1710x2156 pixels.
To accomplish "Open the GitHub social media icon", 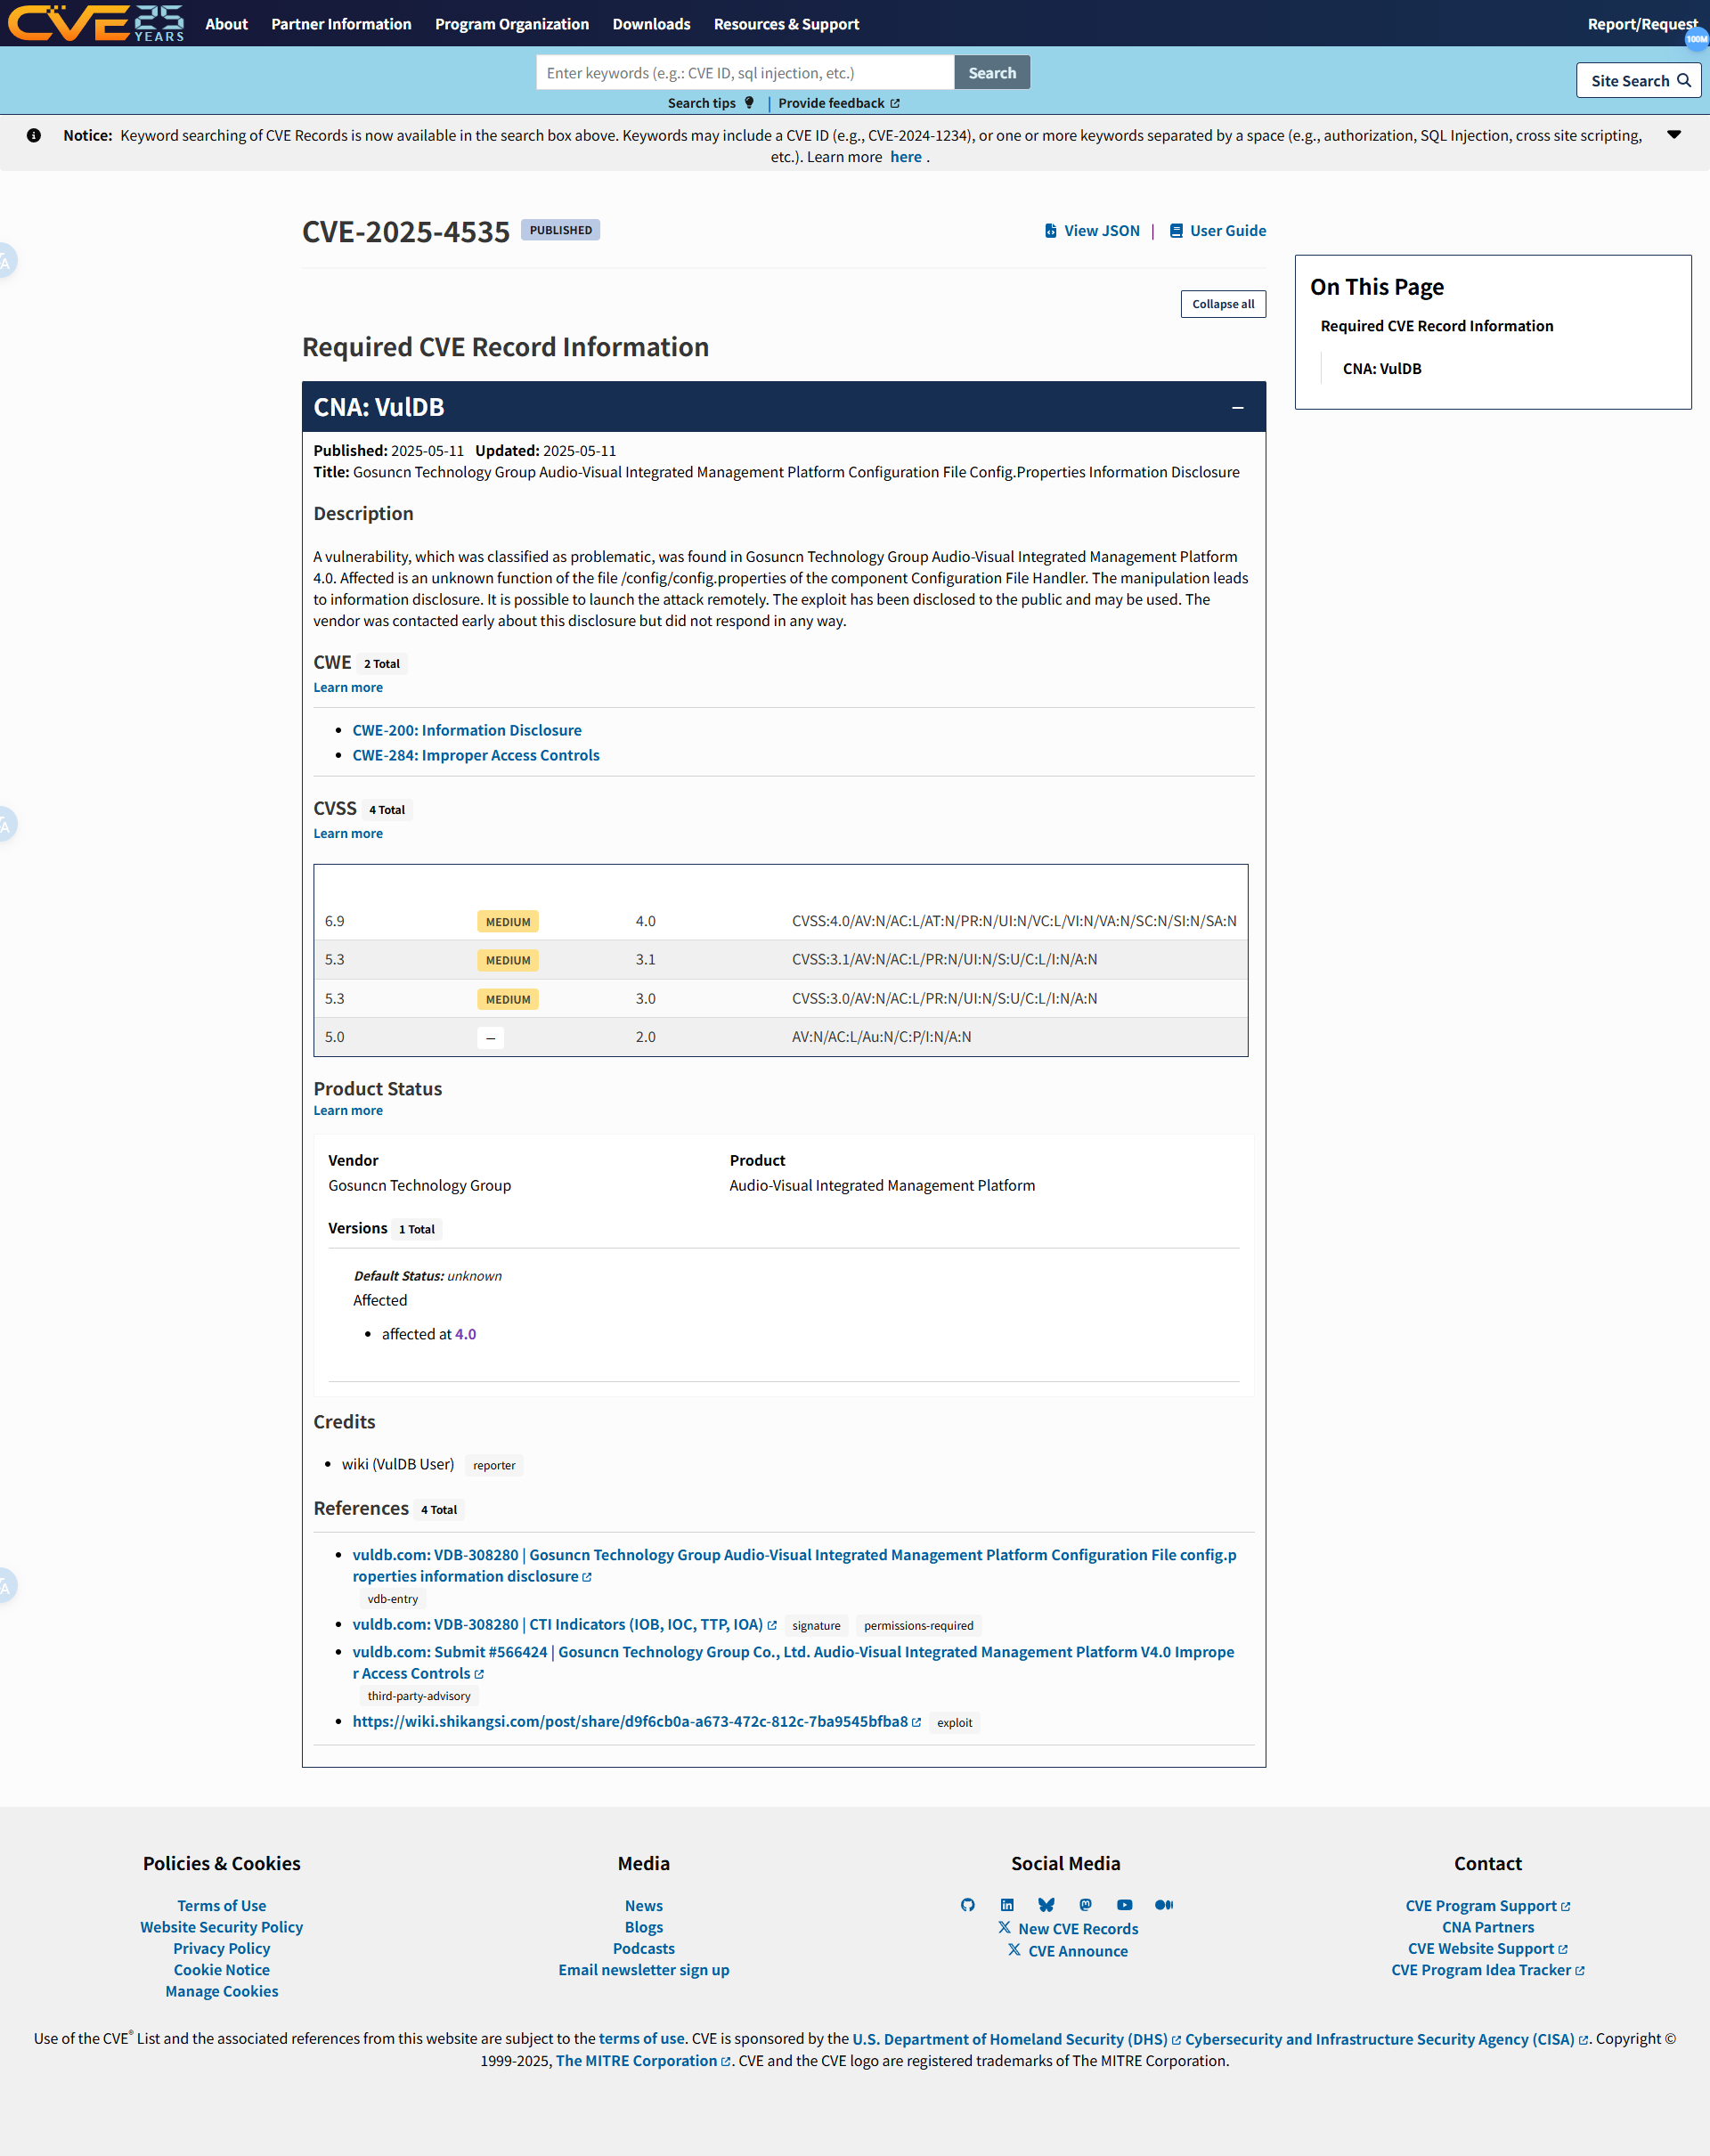I will pos(968,1905).
